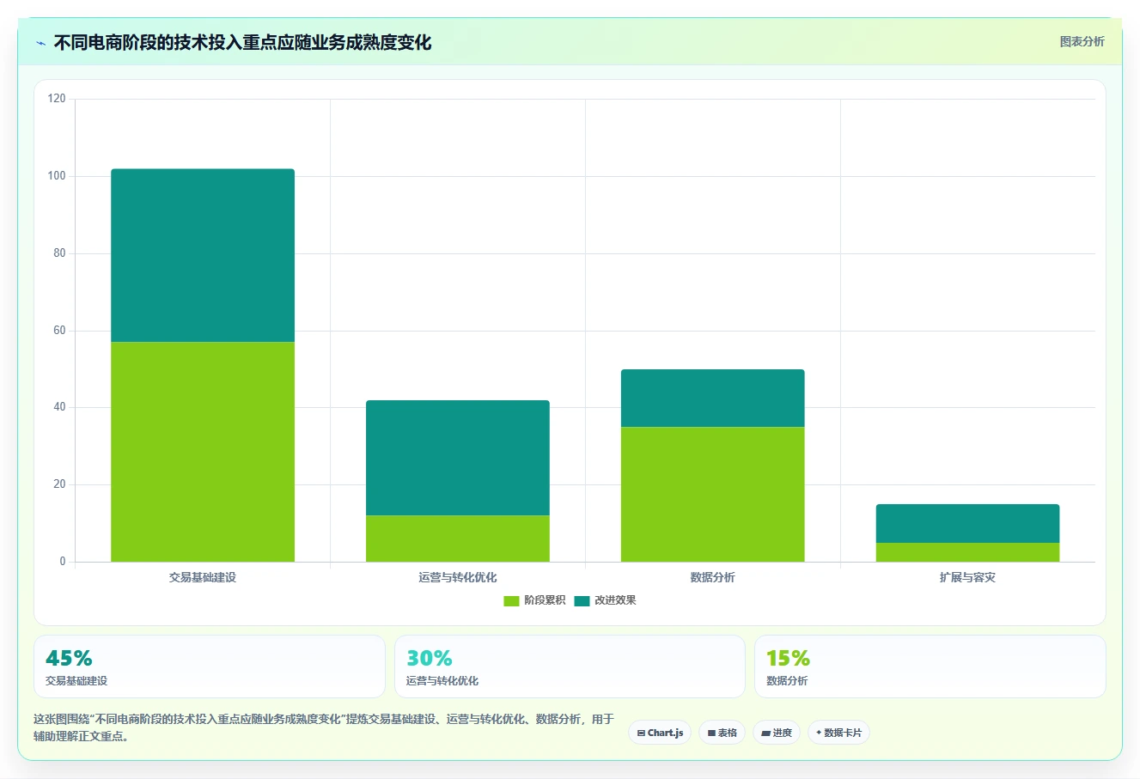Click the 交易基础建设 caption under 45%
This screenshot has height=779, width=1140.
click(x=76, y=681)
